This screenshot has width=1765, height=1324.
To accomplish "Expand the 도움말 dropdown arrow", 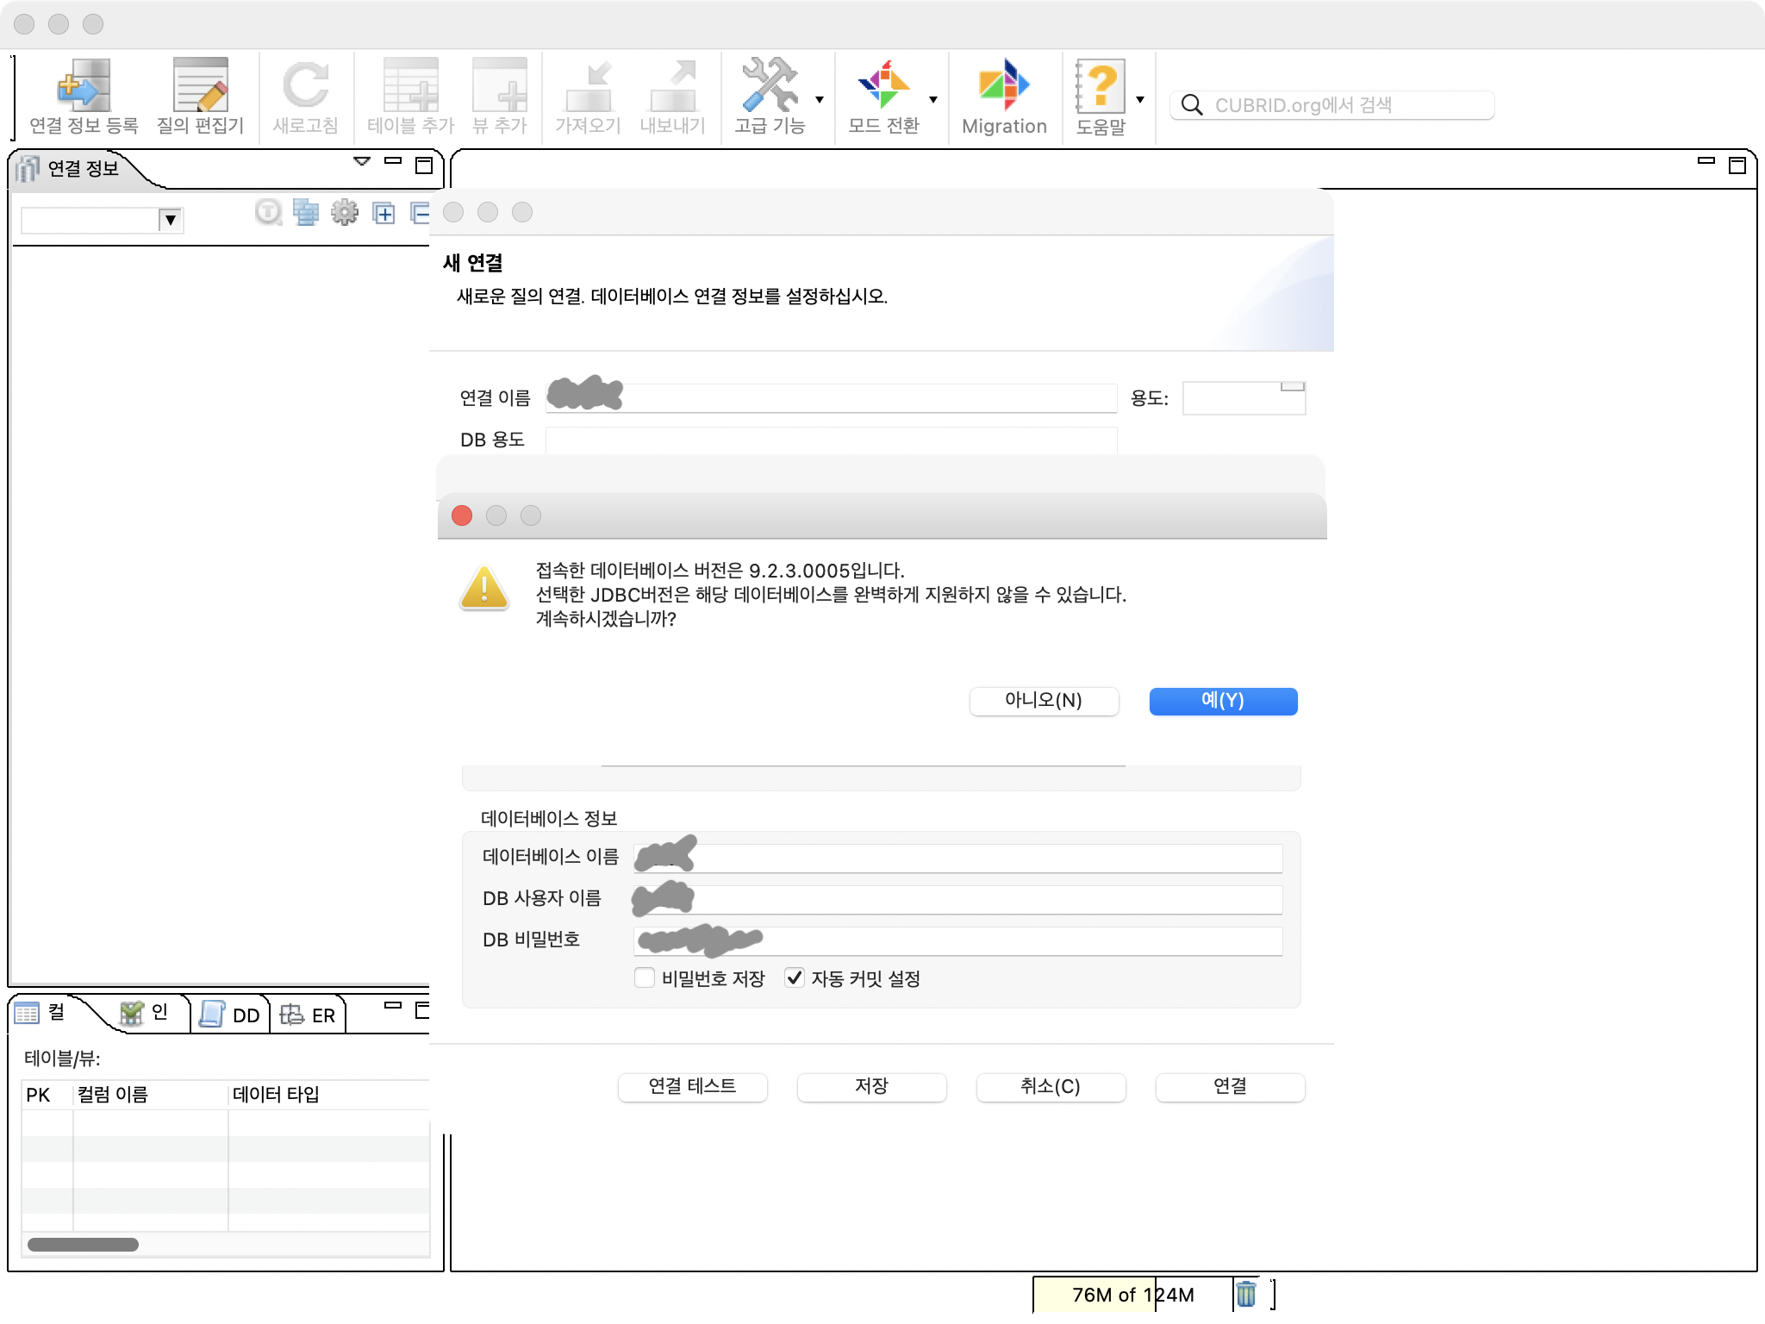I will pos(1142,100).
